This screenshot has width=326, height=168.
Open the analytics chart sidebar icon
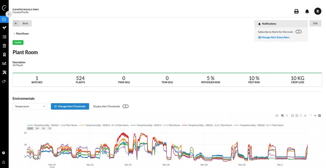[x=4, y=63]
